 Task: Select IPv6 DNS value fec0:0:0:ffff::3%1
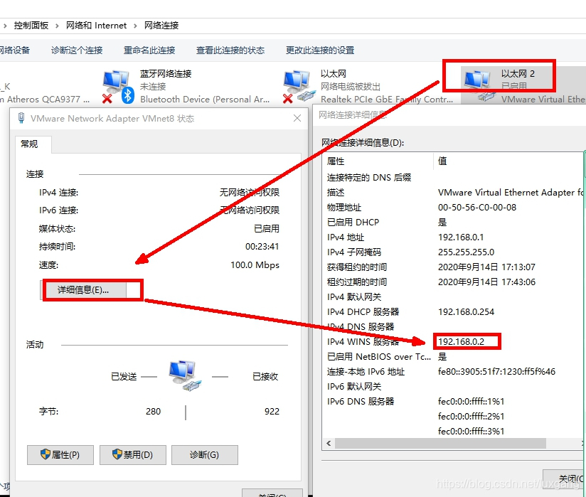point(471,432)
